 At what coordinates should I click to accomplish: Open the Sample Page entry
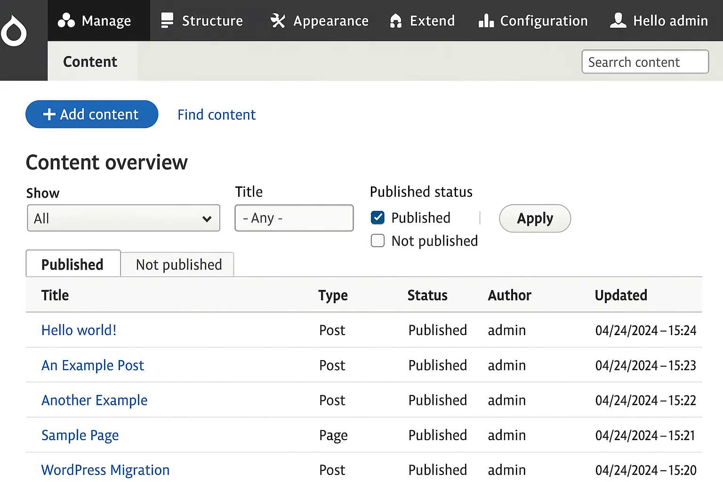pos(80,435)
